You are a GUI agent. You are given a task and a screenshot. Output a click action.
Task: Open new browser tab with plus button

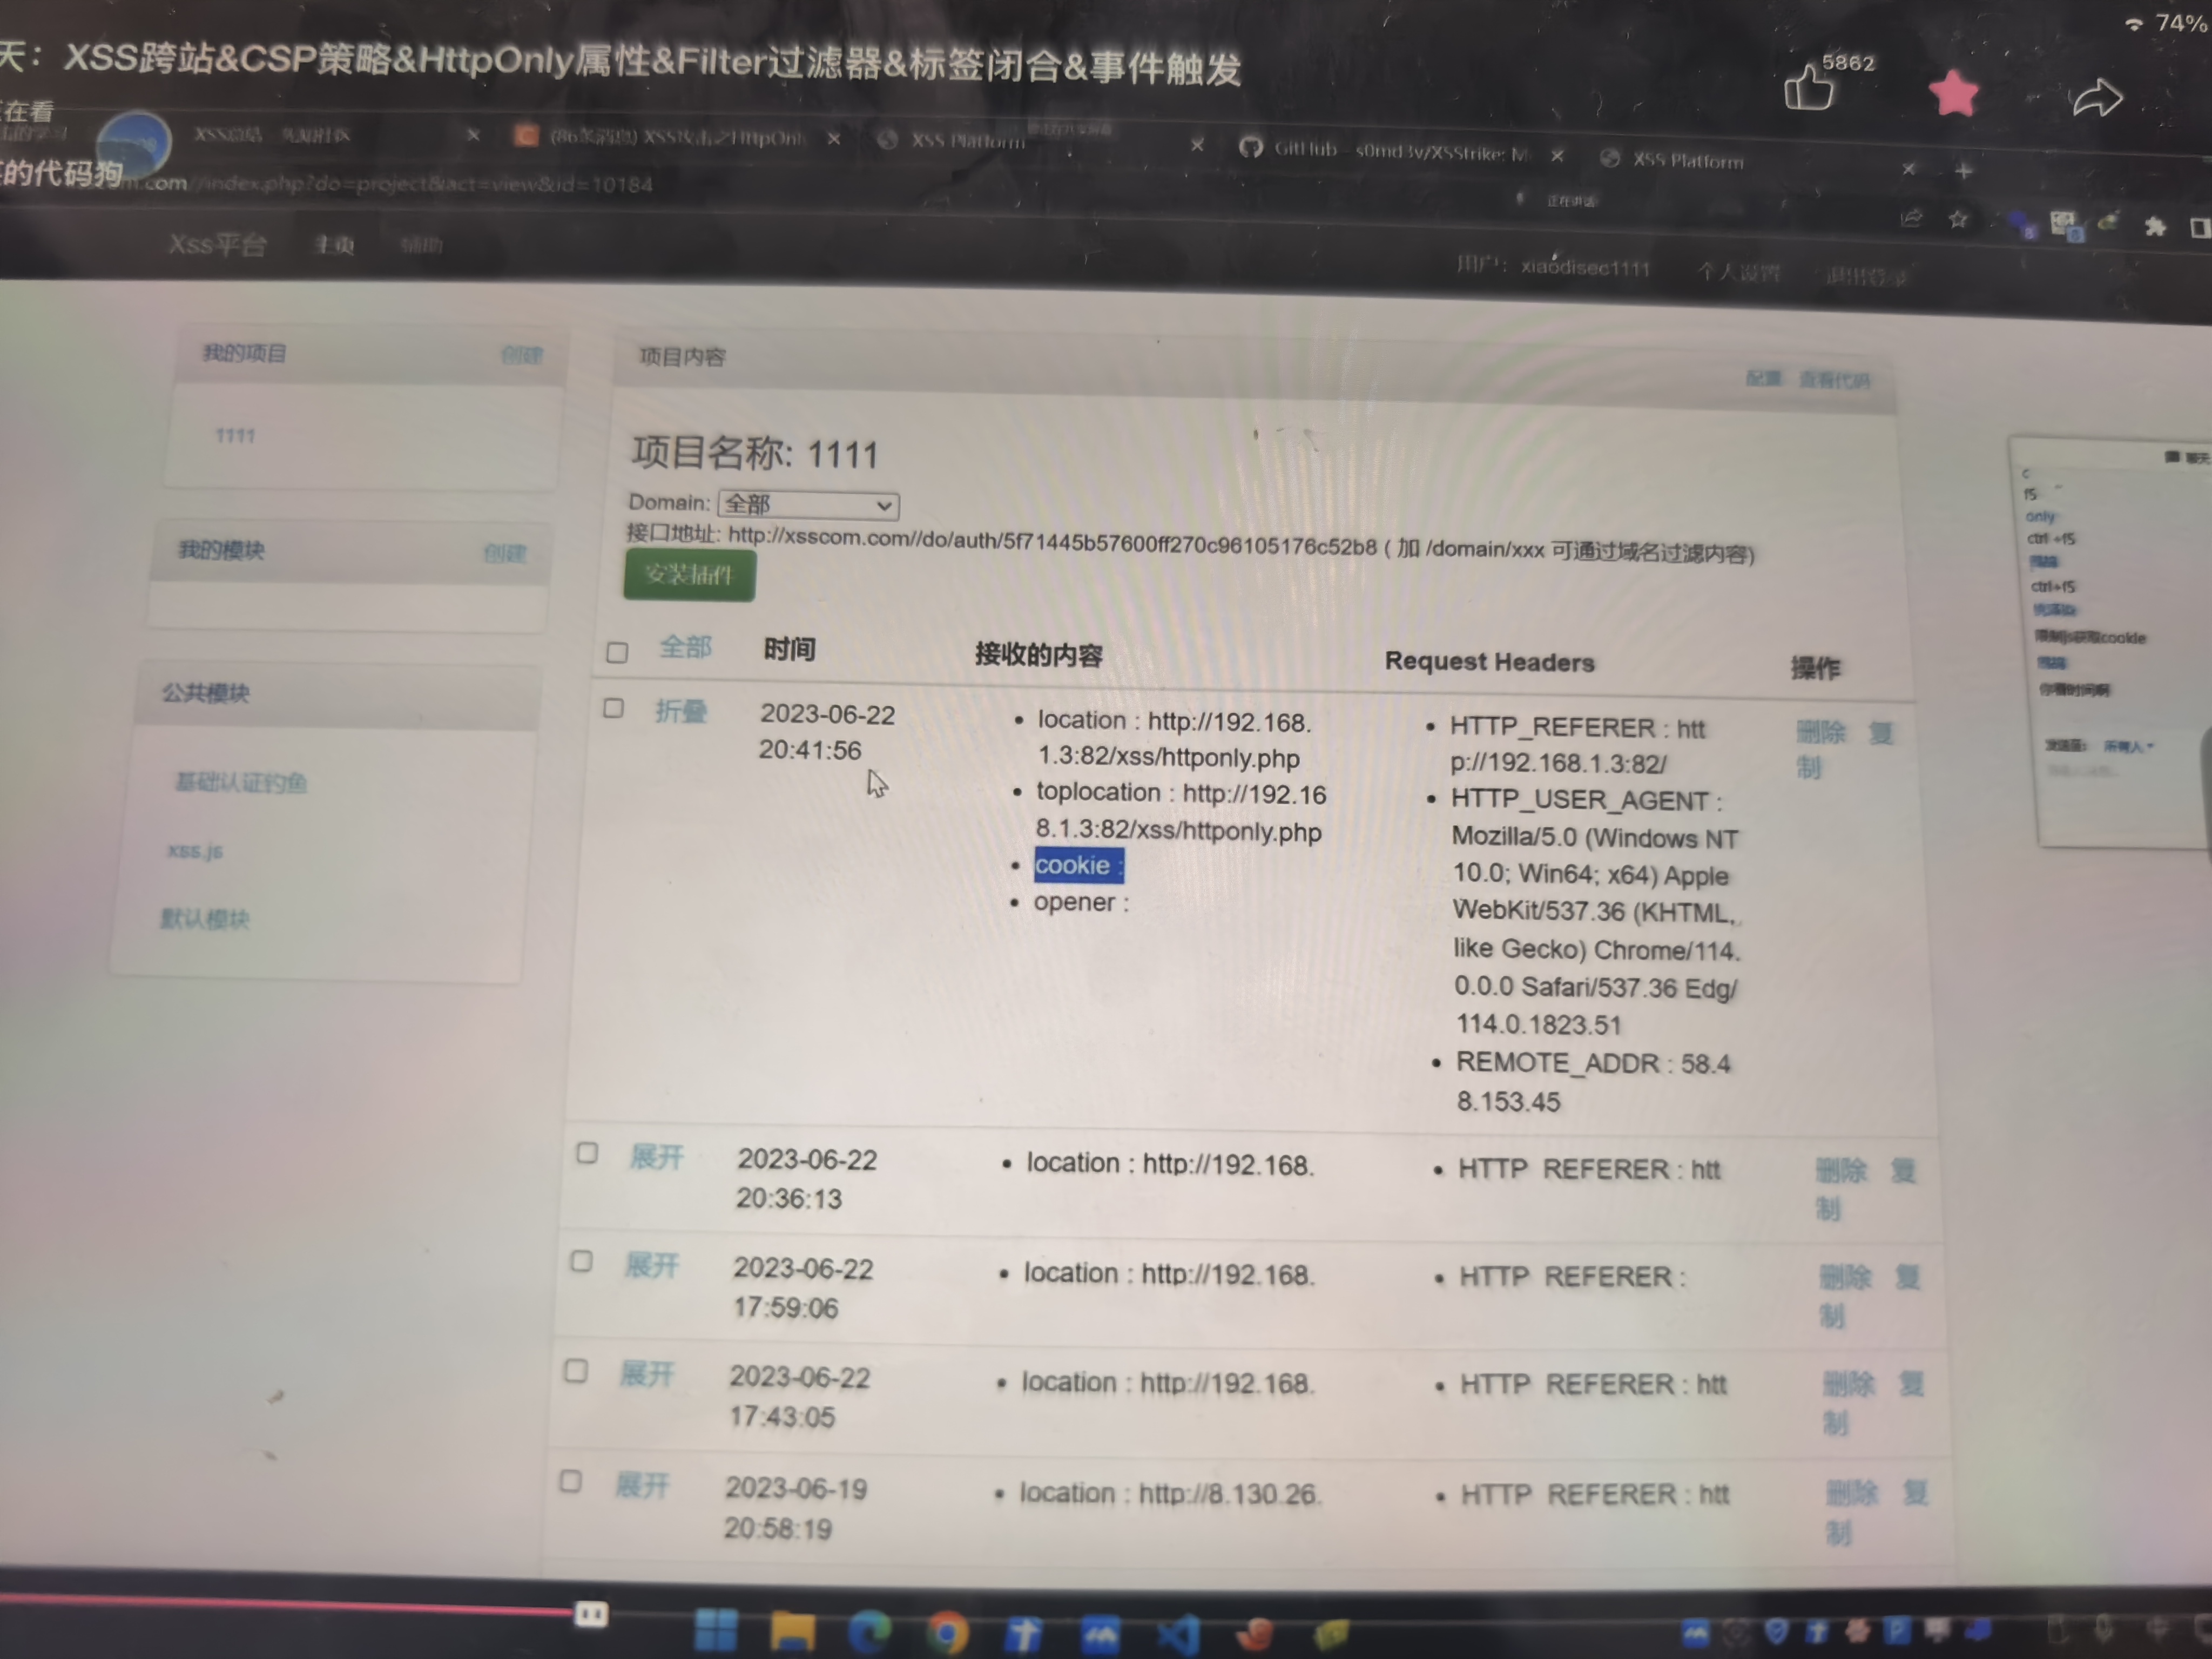pyautogui.click(x=1963, y=172)
